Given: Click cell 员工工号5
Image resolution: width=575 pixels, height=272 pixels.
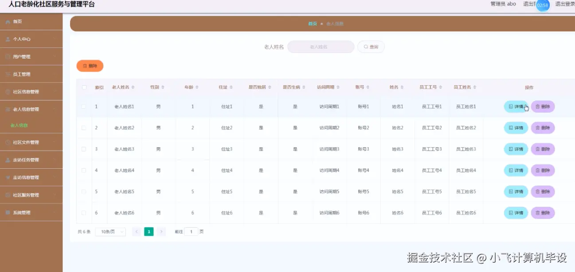Looking at the screenshot, I should click(x=432, y=192).
